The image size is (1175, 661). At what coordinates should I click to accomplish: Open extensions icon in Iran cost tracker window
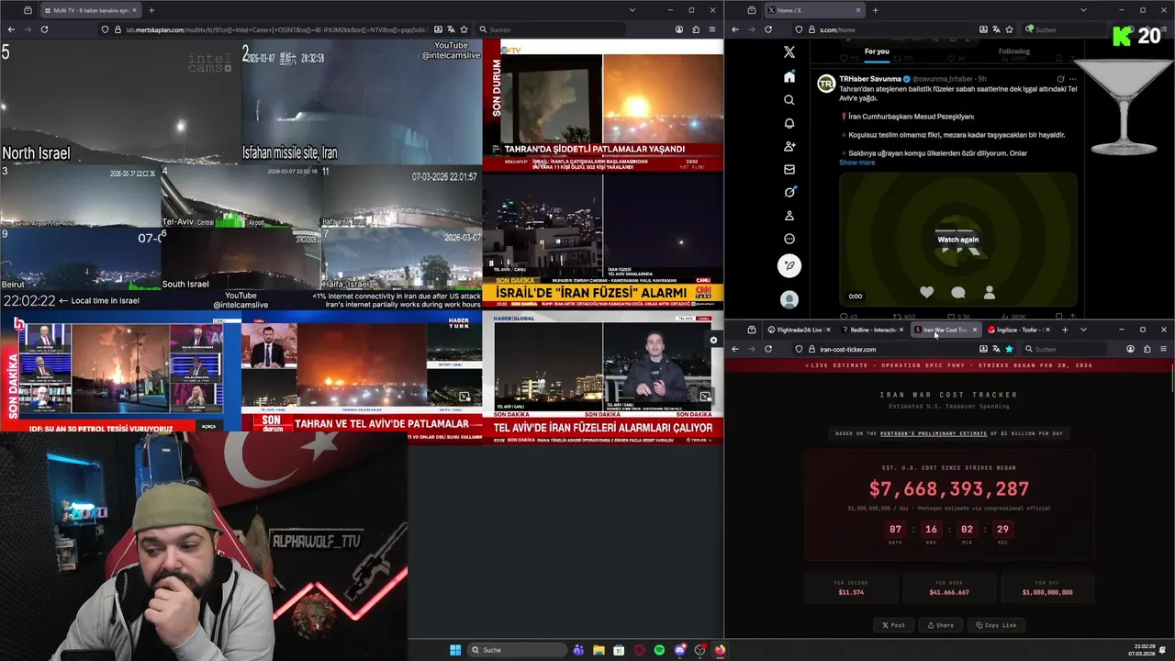[x=1147, y=349]
